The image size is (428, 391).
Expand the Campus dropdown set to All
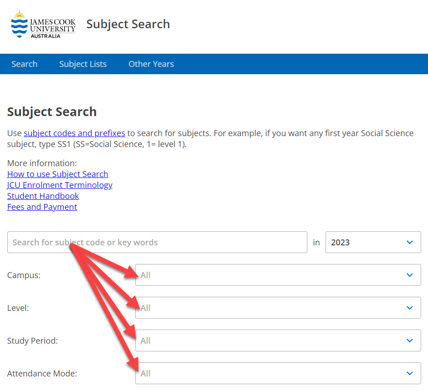(x=278, y=275)
